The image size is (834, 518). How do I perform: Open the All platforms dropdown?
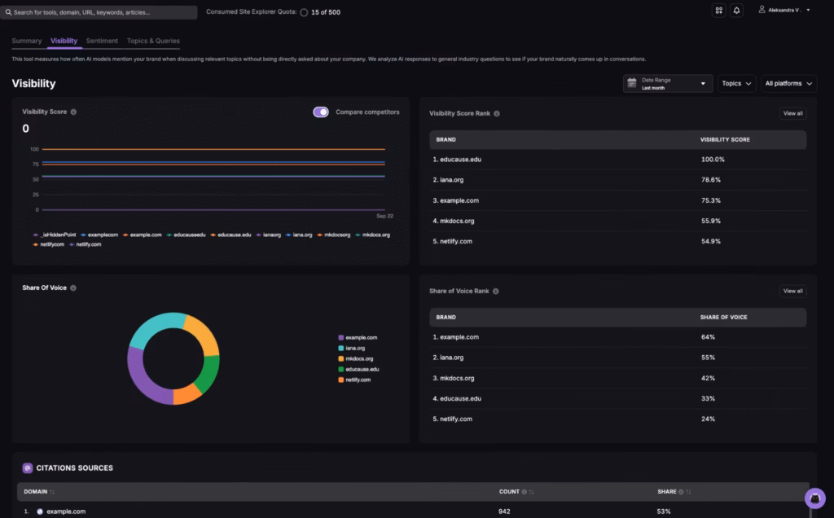(788, 83)
